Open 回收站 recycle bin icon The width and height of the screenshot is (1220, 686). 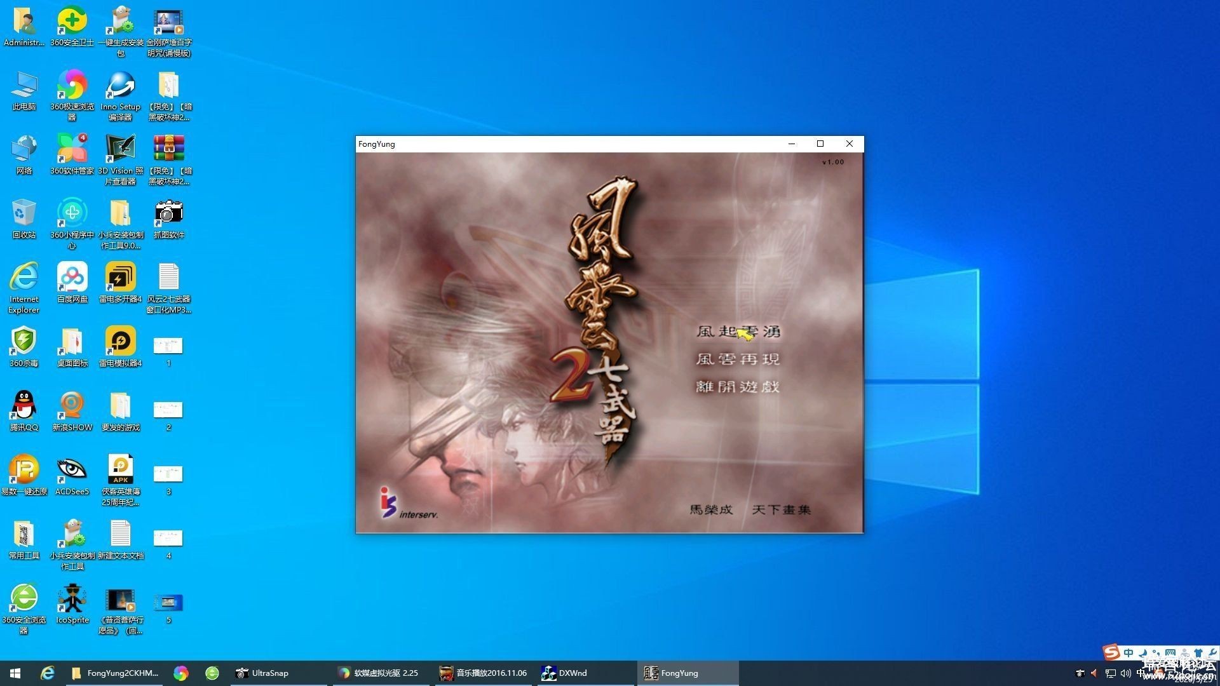point(24,219)
